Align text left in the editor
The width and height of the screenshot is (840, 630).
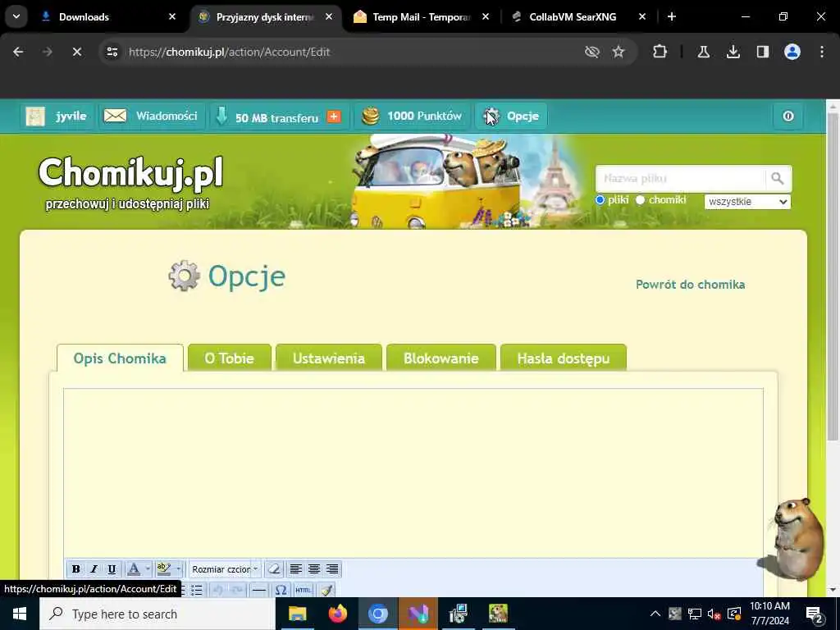[295, 569]
